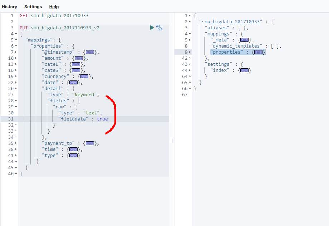This screenshot has height=226, width=329.
Task: Unfold response _meta arrow at line 5
Action: tap(190, 40)
